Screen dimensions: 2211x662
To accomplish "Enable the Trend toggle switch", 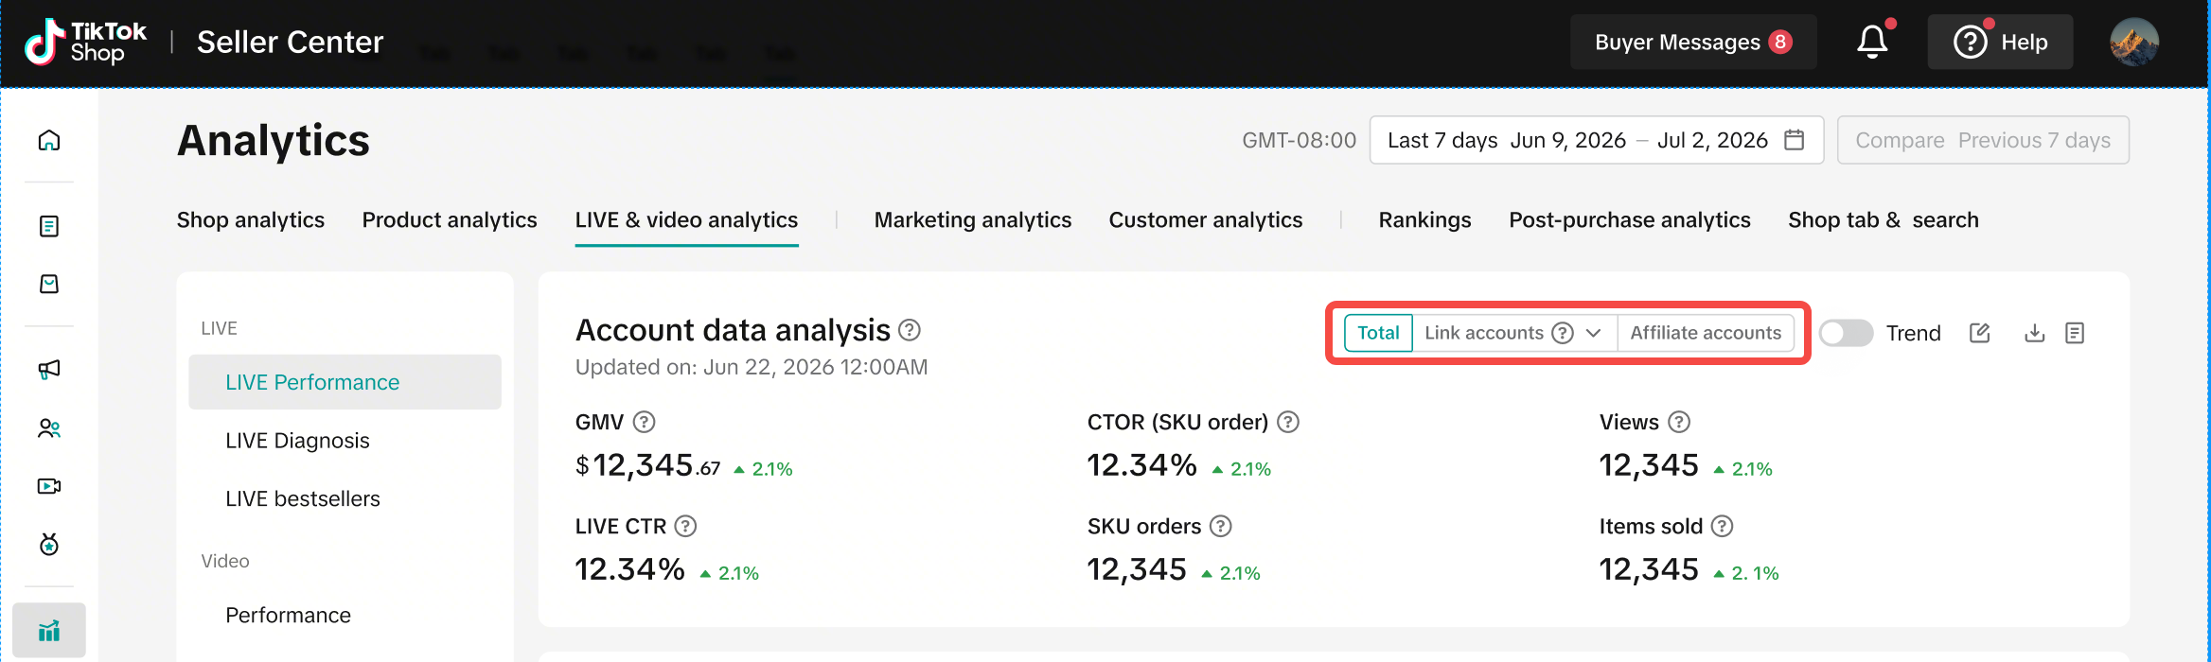I will click(1846, 333).
